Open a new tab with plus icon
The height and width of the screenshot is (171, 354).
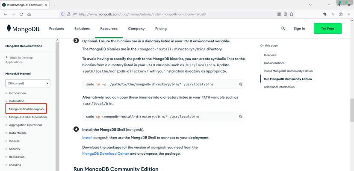pos(54,5)
